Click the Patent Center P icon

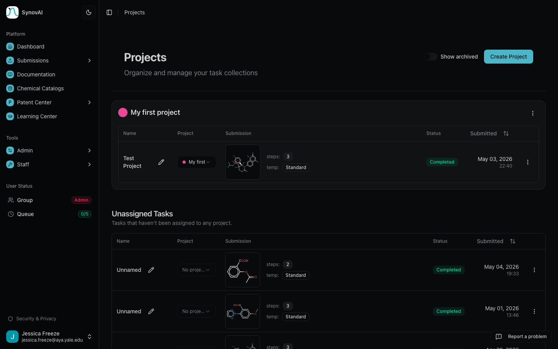coord(10,102)
